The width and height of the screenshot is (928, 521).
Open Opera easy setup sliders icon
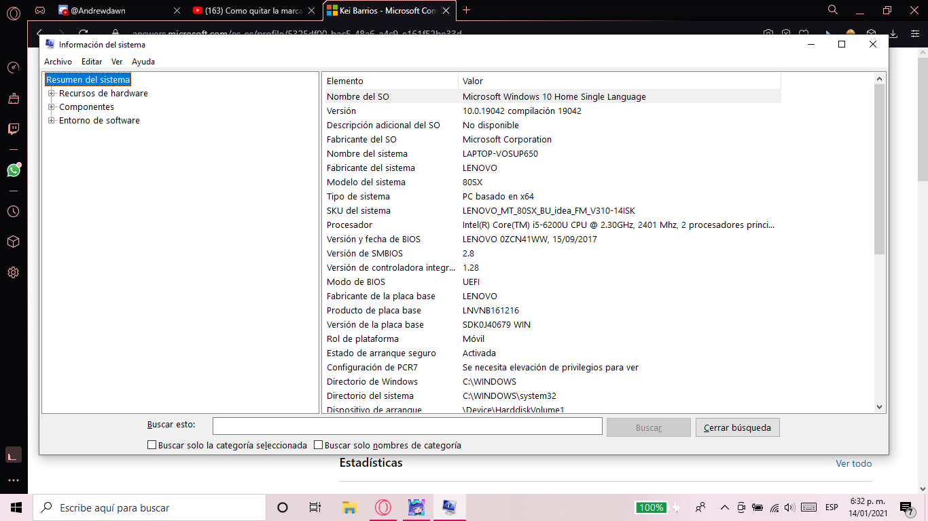[x=914, y=33]
